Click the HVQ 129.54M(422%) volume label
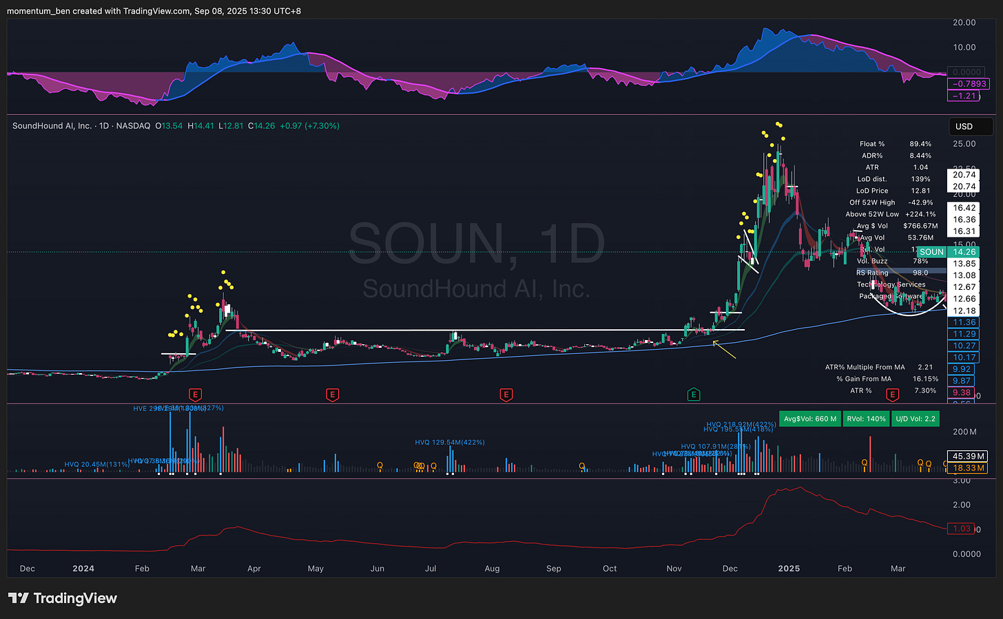Viewport: 1003px width, 619px height. click(x=450, y=442)
